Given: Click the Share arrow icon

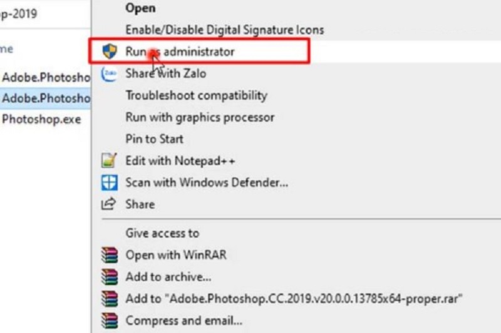Looking at the screenshot, I should click(x=108, y=204).
